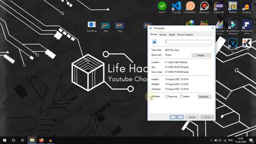Switch to the Security tab
Viewport: 256px width, 144px height.
click(x=163, y=35)
